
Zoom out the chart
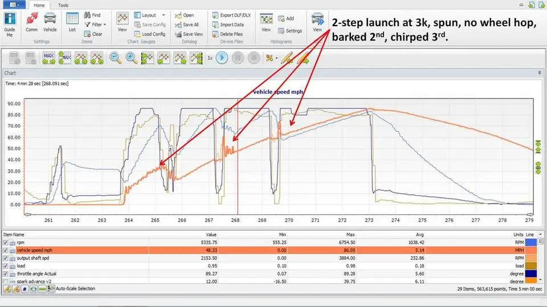tap(116, 58)
